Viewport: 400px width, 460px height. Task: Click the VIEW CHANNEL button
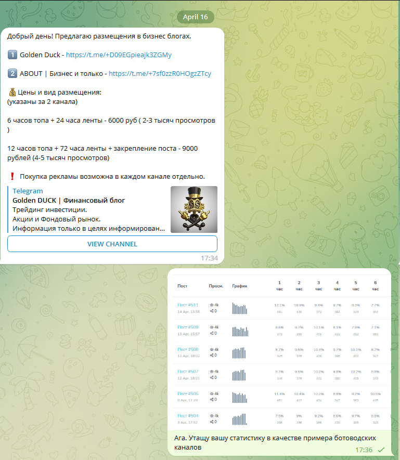coord(112,244)
